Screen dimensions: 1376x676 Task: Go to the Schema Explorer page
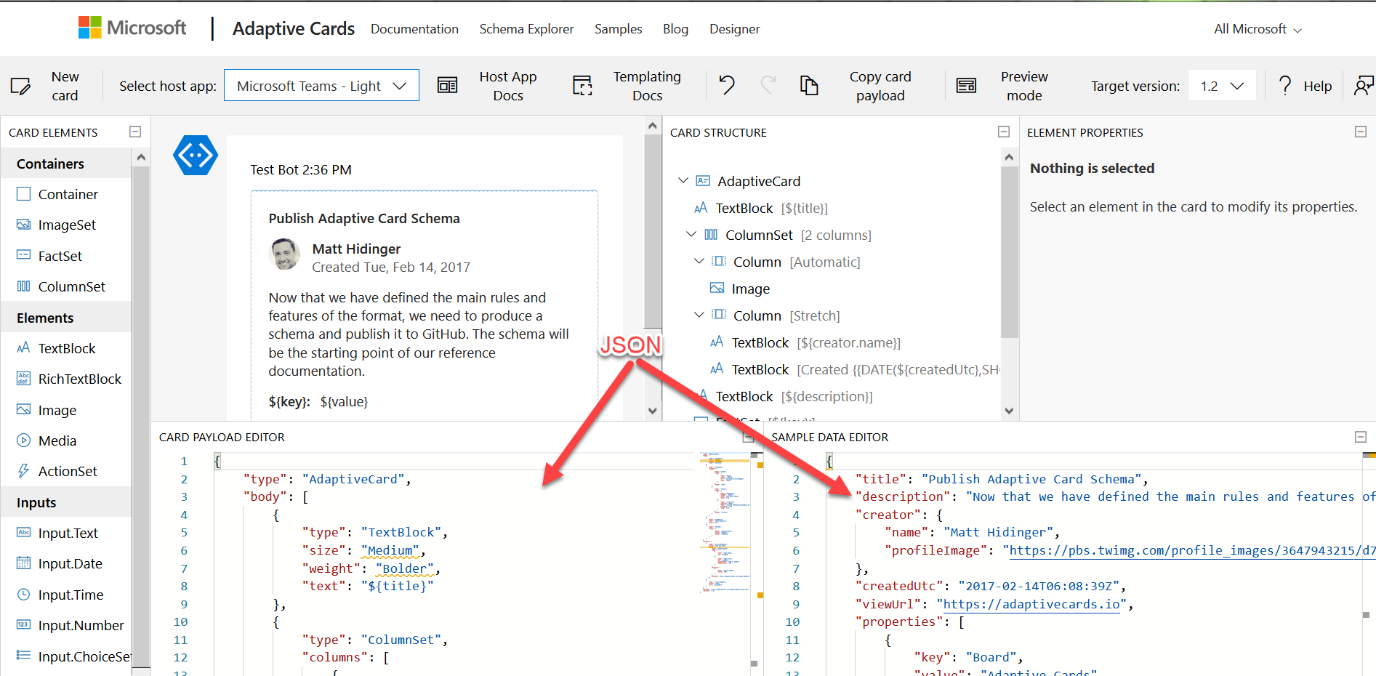coord(526,29)
